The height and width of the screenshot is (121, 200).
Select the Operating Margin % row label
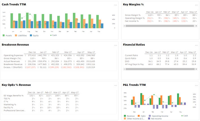(x=135, y=18)
